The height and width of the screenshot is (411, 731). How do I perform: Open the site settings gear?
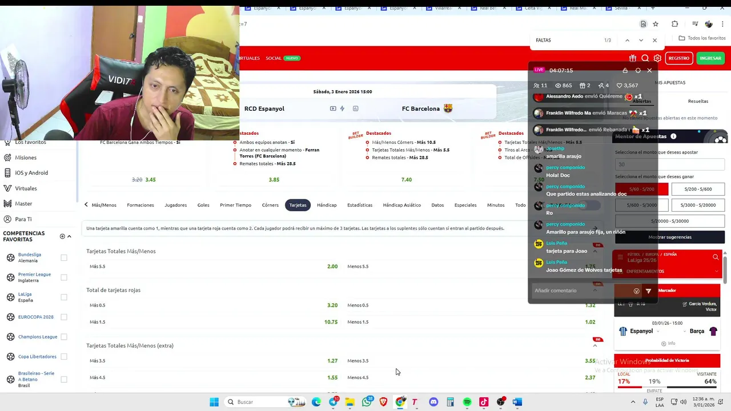pos(657,58)
